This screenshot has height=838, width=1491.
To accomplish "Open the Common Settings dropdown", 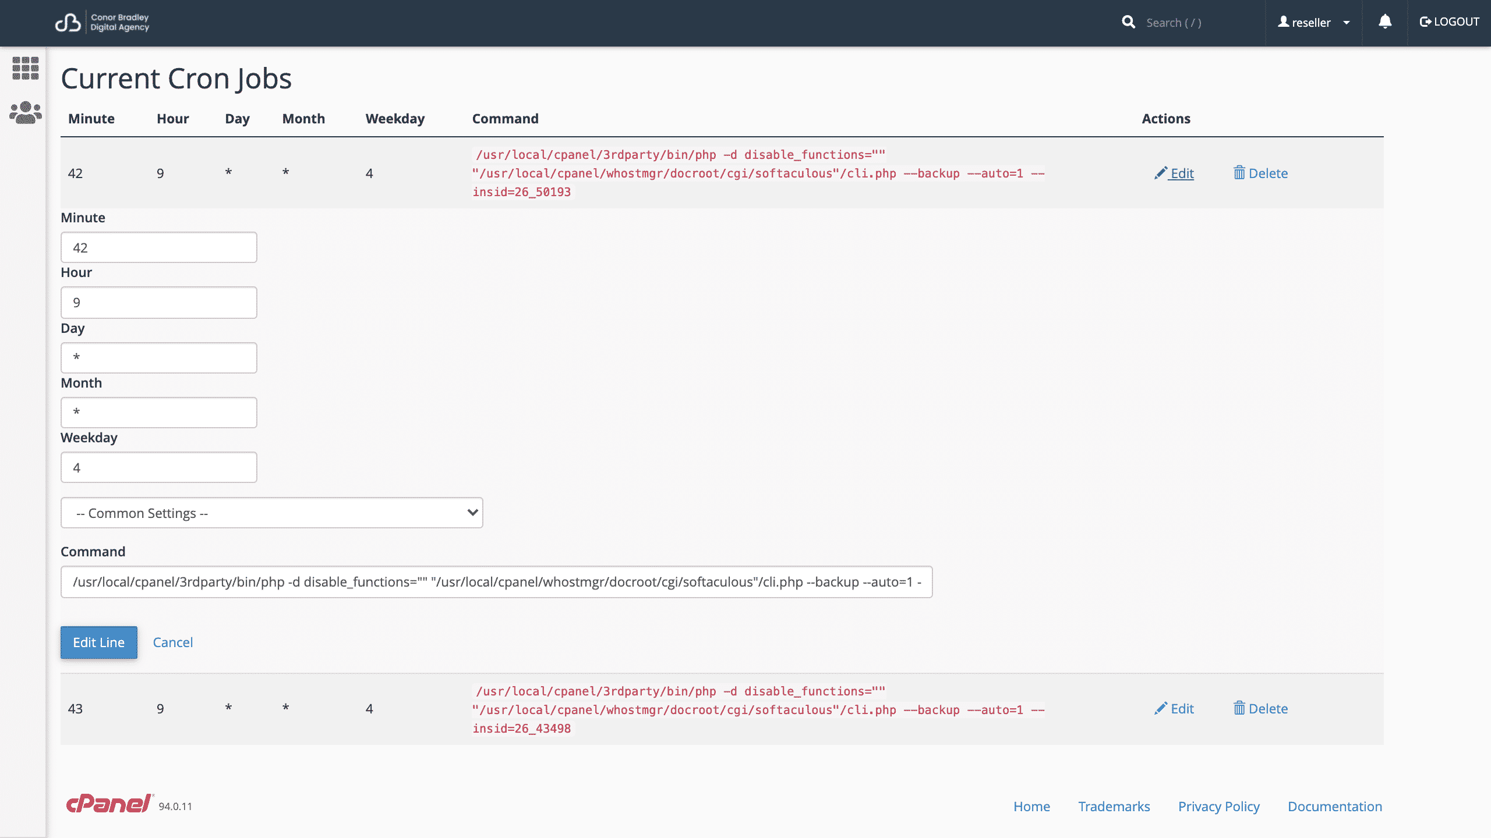I will point(272,513).
